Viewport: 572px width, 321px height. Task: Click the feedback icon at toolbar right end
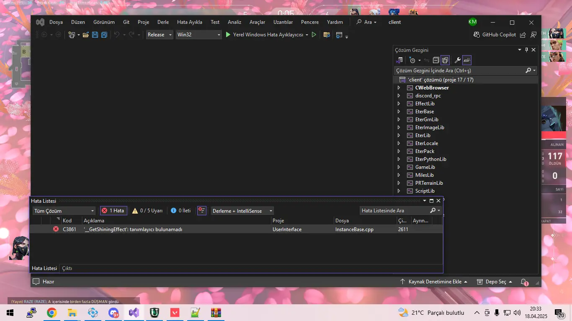coord(533,35)
